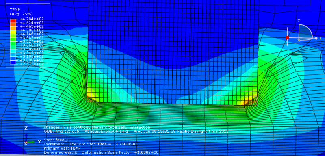The image size is (325, 156).
Task: Click the Y axis label on the 3D compass
Action: point(321,38)
